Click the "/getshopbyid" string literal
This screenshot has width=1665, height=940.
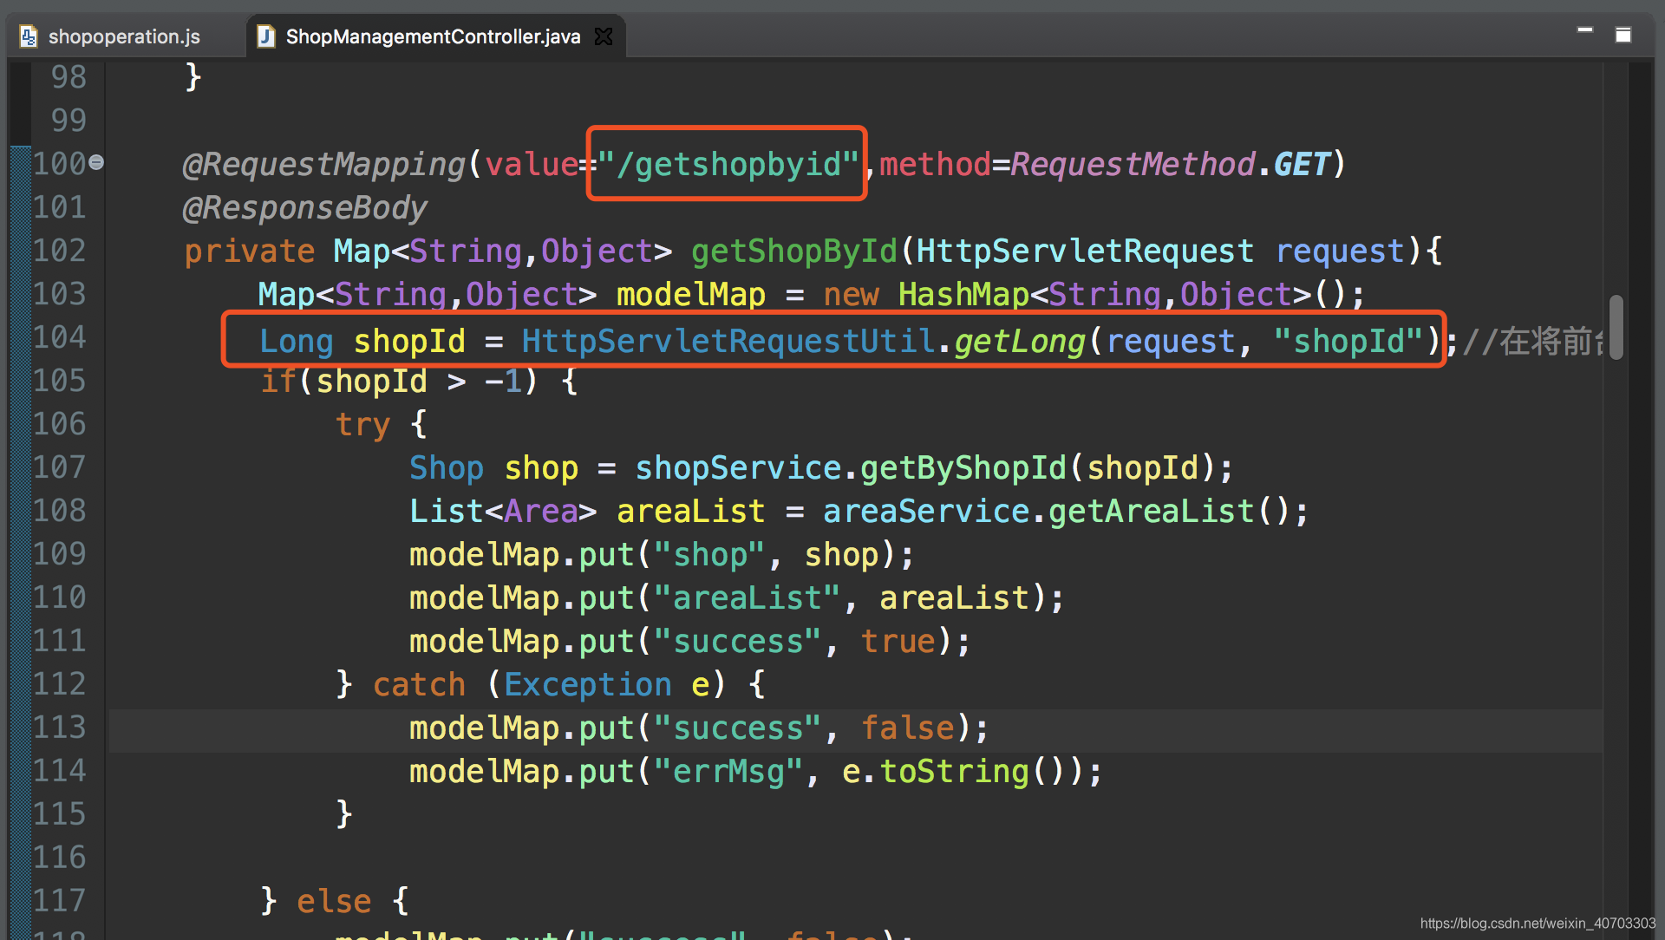tap(727, 164)
